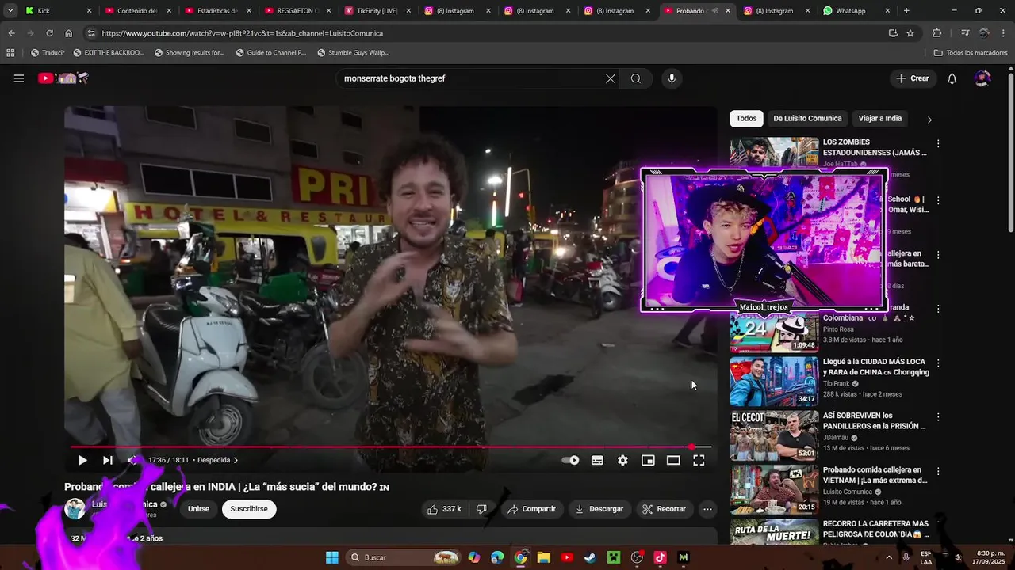Go fullscreen in the video player
Screen dimensions: 1015x570
pos(699,460)
